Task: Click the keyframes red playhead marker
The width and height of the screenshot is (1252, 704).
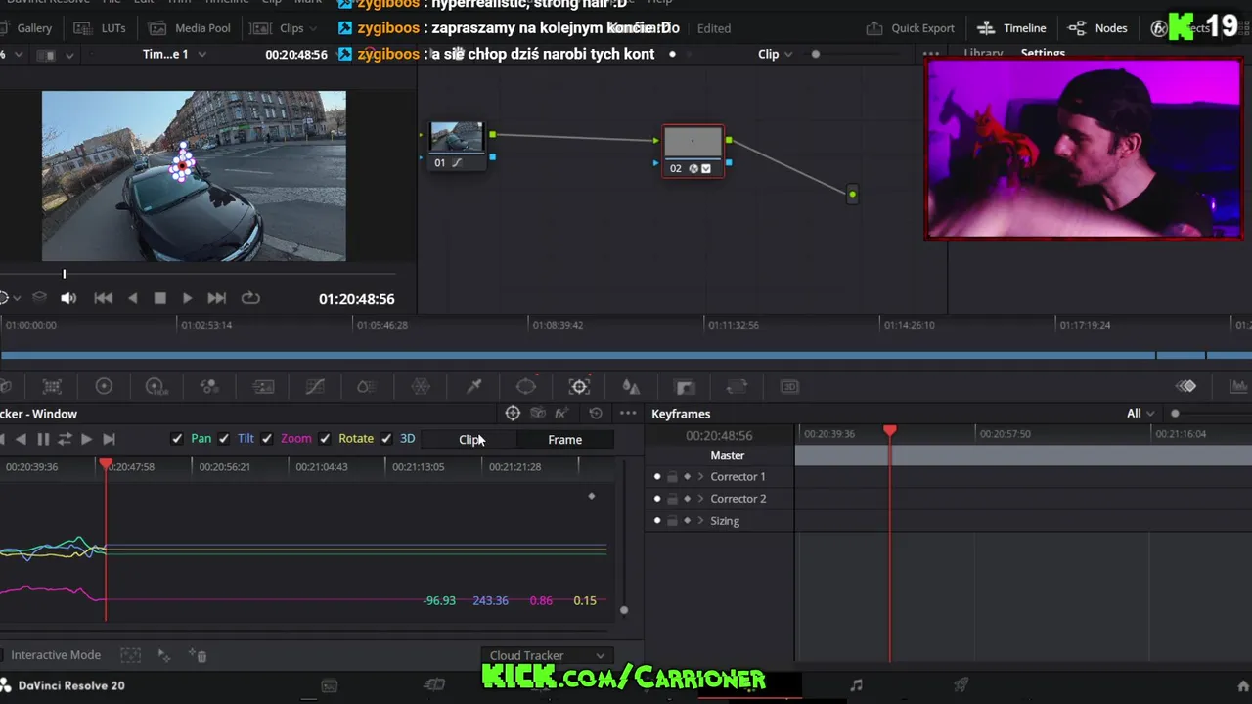Action: (x=890, y=431)
